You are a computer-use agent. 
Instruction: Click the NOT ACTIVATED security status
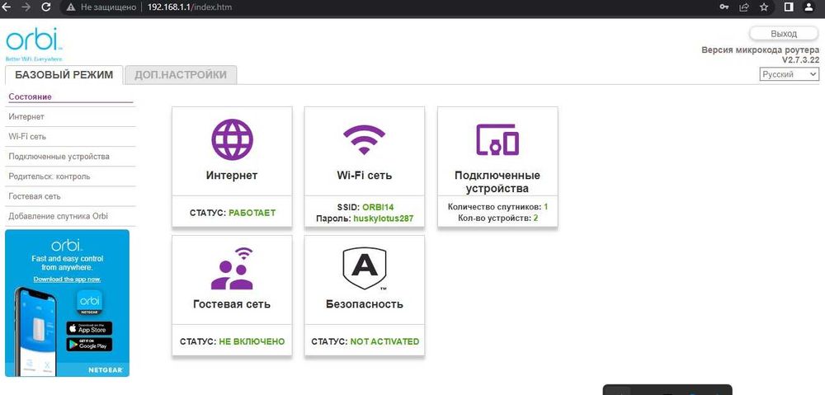[384, 341]
